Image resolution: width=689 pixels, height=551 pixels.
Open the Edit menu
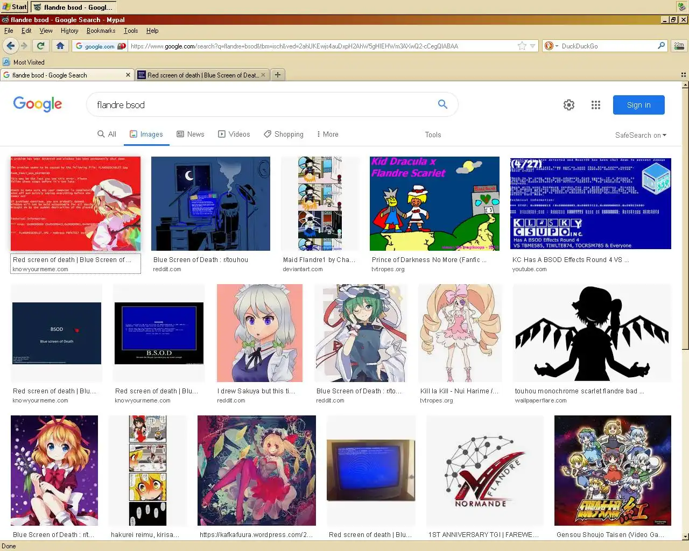pyautogui.click(x=26, y=31)
